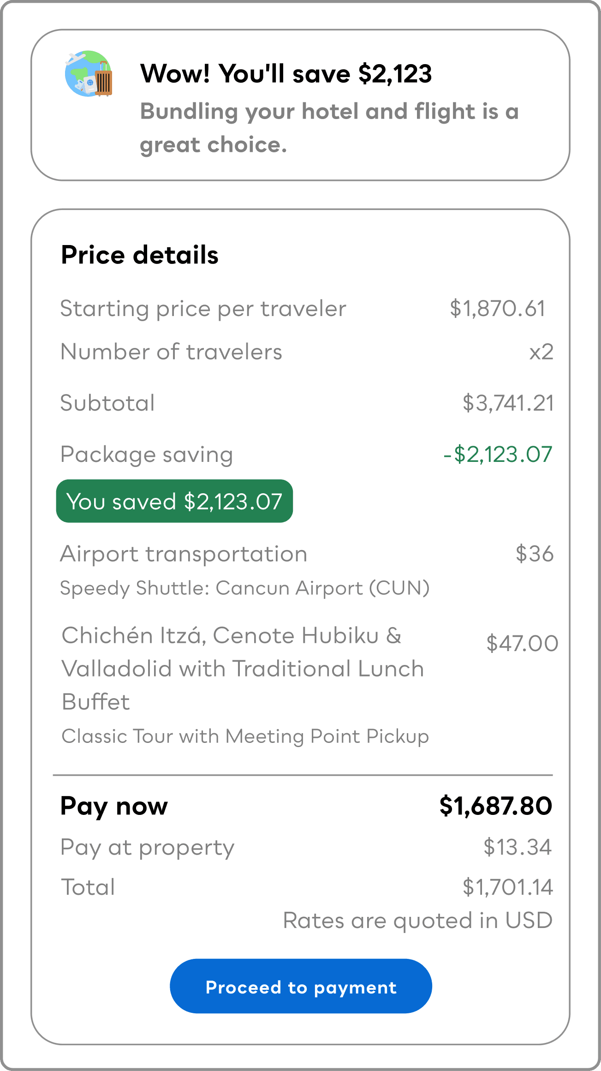Click the Airport transportation line item
The image size is (601, 1071).
[x=184, y=554]
